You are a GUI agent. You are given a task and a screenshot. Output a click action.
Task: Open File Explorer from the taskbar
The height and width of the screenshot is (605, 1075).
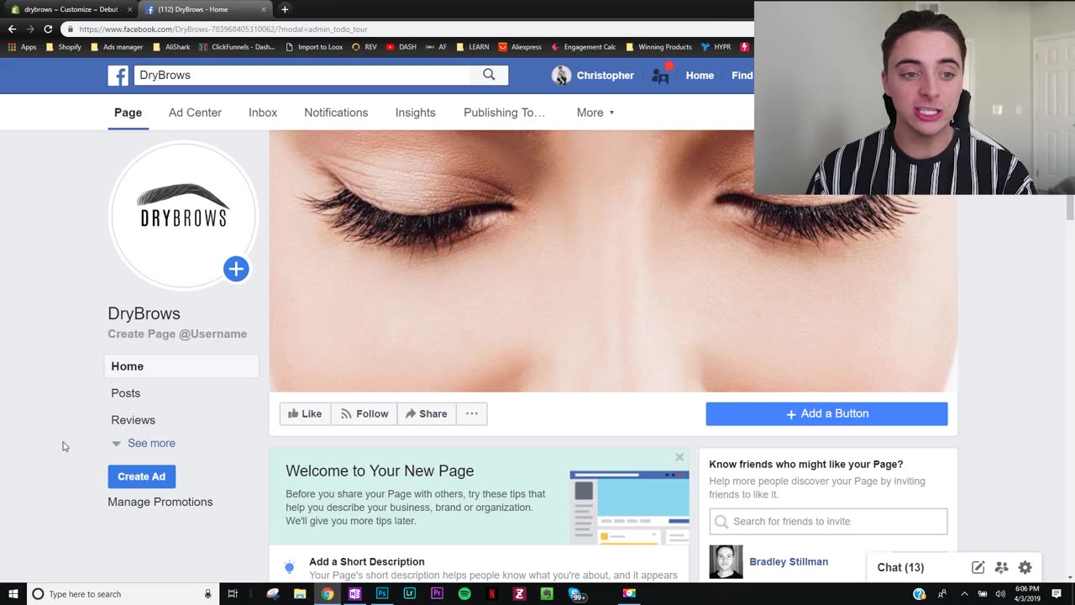[300, 594]
